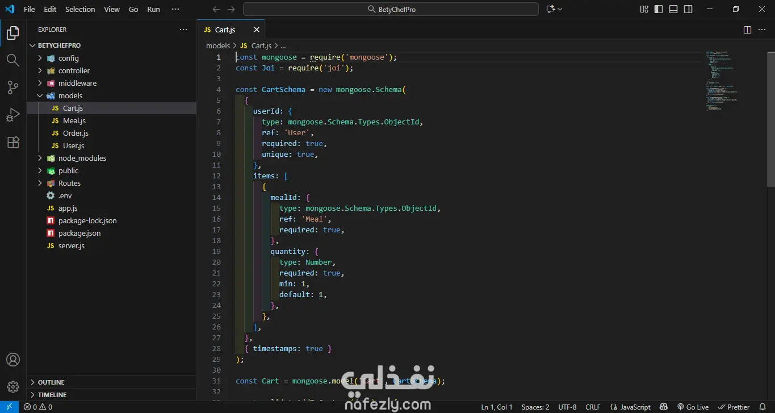Image resolution: width=775 pixels, height=413 pixels.
Task: Click the Explorer panel's more actions ellipsis
Action: tap(183, 30)
